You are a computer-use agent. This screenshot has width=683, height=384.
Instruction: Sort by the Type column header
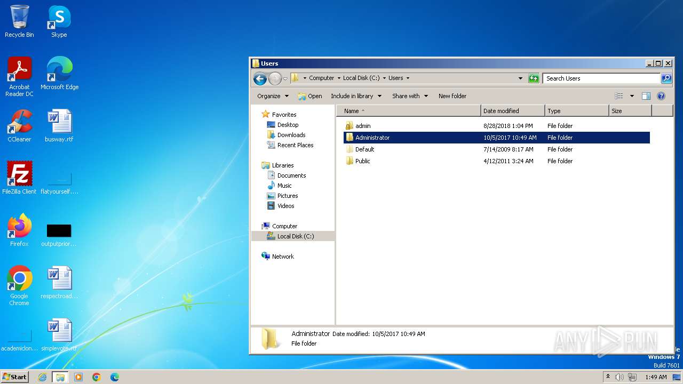click(x=577, y=111)
